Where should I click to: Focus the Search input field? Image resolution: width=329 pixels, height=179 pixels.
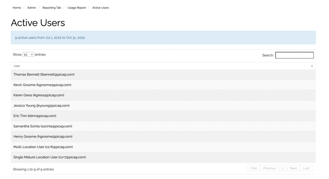coord(295,55)
